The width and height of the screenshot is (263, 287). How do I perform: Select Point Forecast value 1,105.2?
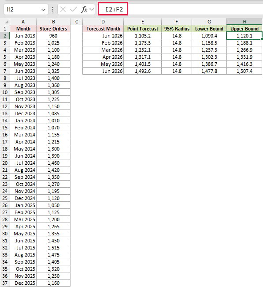(x=143, y=36)
